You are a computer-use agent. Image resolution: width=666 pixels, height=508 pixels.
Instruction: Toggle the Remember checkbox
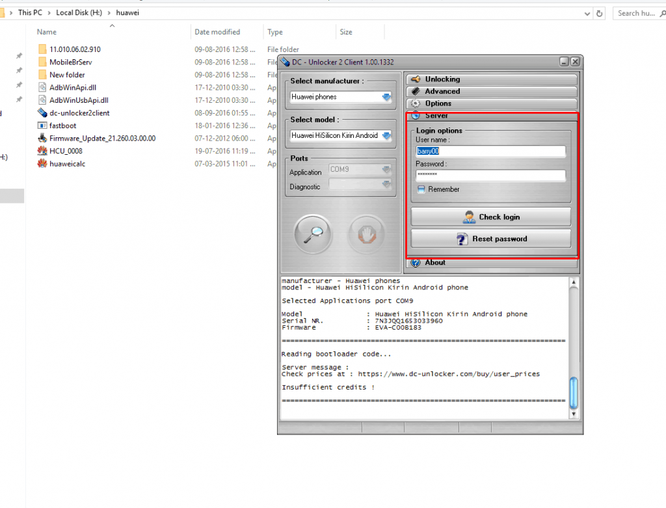click(421, 189)
